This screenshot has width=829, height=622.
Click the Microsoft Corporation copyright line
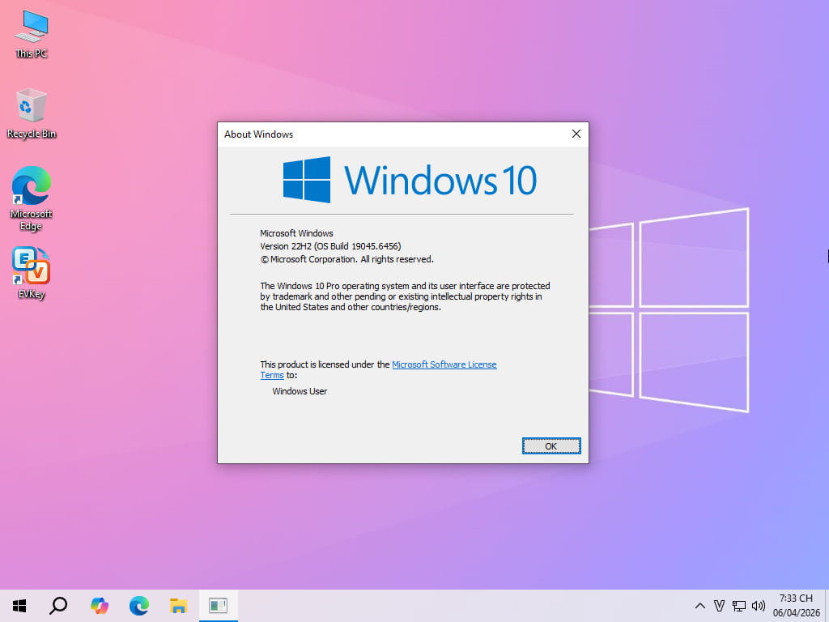(346, 259)
